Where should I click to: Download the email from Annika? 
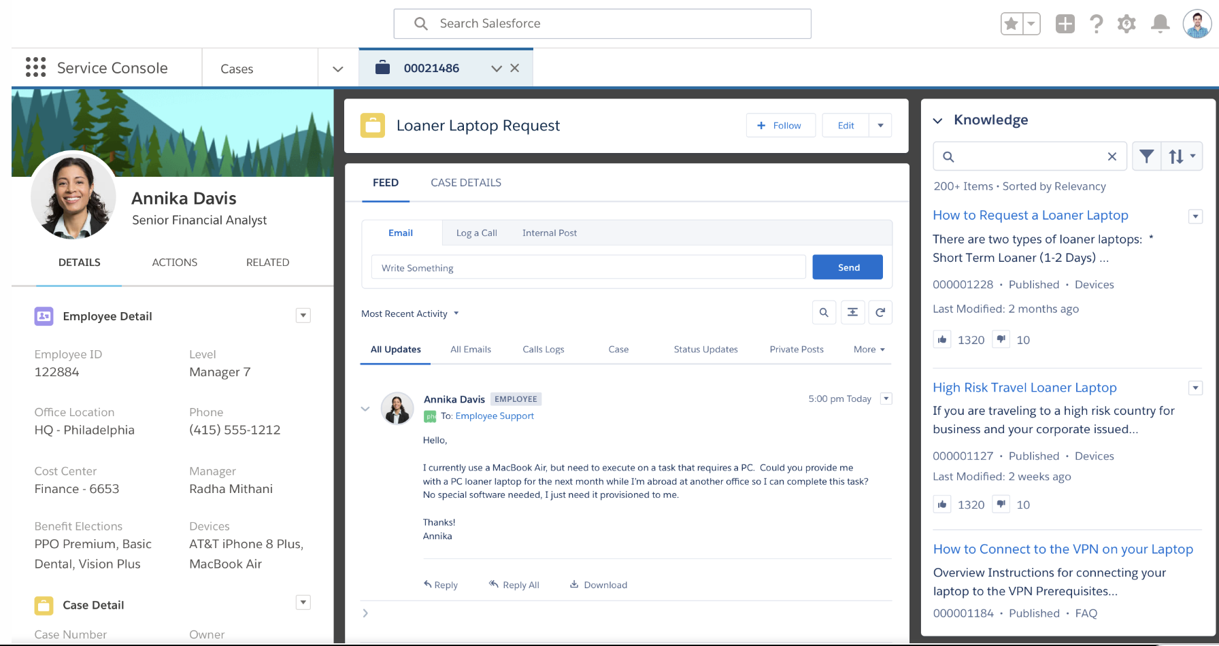click(599, 585)
